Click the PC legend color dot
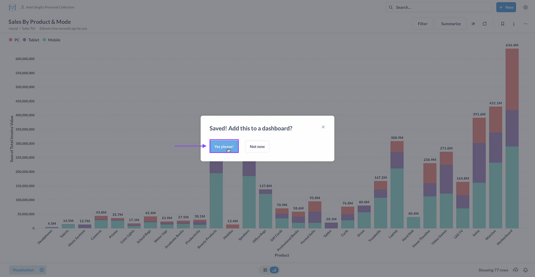The image size is (535, 277). tap(11, 40)
